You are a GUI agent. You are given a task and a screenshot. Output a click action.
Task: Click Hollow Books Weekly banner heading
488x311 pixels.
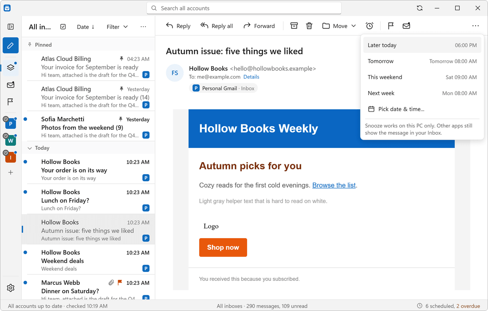point(259,128)
